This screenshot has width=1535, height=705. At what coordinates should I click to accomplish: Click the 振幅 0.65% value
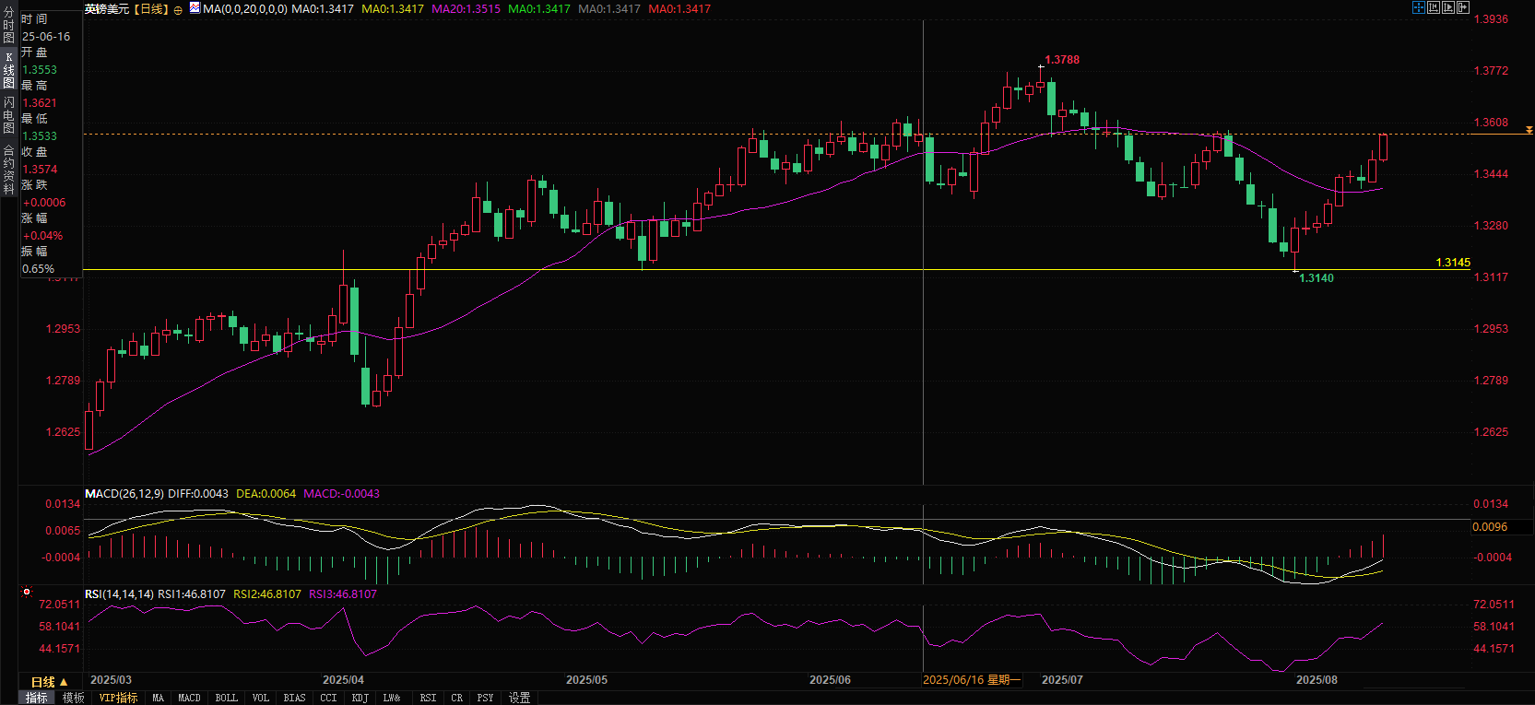click(x=39, y=269)
